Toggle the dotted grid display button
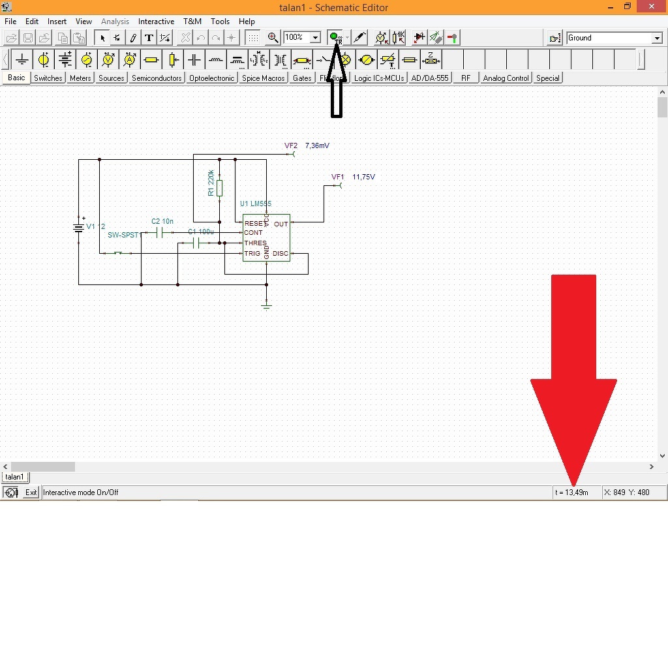Screen dimensions: 668x668 tap(253, 38)
